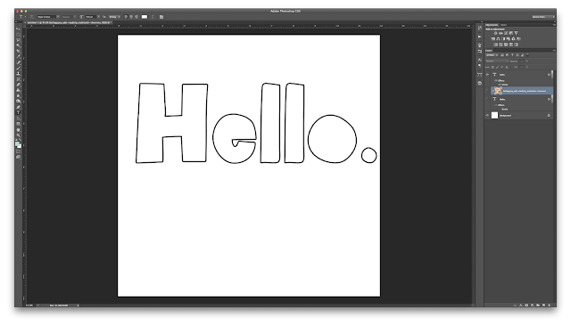Show the hidden Hello text layer
Viewport: 571px width, 326px height.
coord(487,99)
